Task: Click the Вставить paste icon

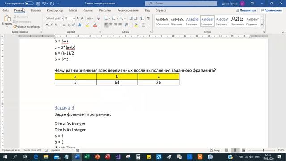Action: click(7, 18)
